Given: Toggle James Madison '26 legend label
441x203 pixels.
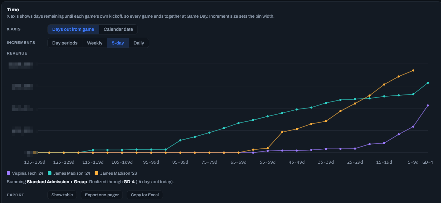Looking at the screenshot, I should pyautogui.click(x=119, y=173).
